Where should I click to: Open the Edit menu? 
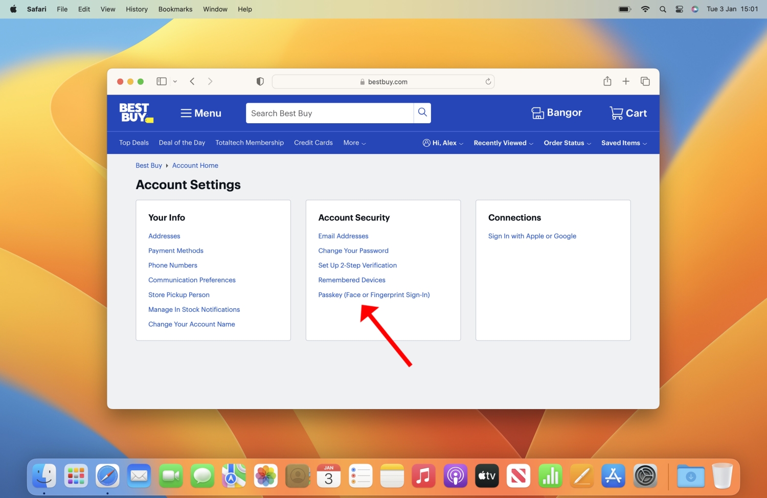[84, 9]
